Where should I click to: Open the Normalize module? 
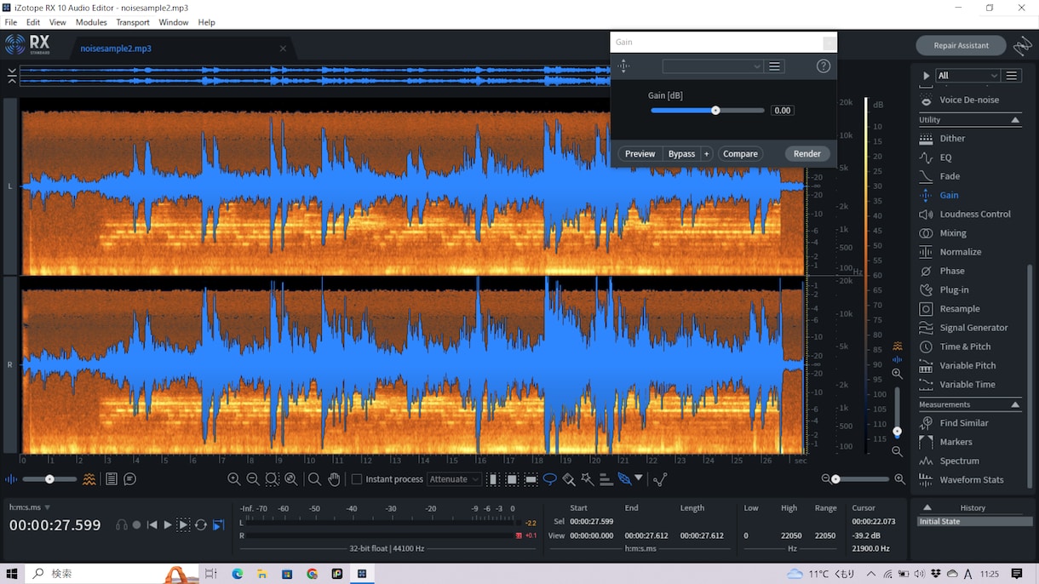[x=961, y=252]
